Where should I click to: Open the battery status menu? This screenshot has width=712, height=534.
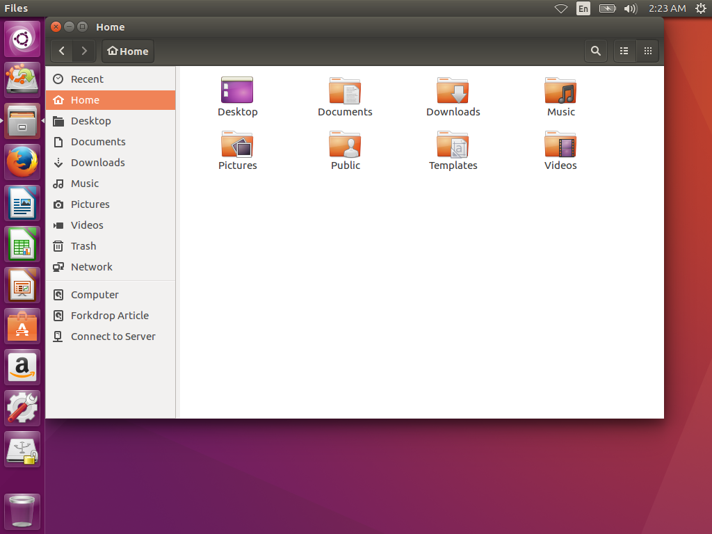(606, 8)
